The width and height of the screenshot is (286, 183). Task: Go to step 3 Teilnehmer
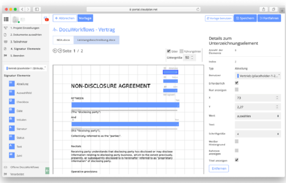point(19,42)
